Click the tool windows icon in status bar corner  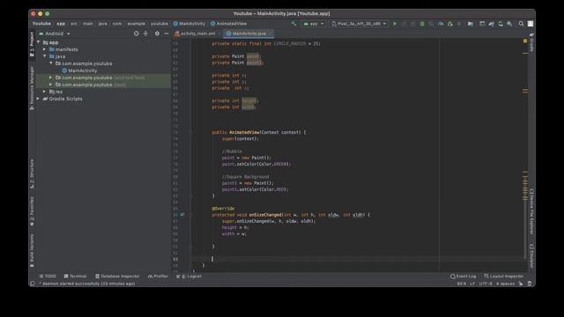click(33, 284)
